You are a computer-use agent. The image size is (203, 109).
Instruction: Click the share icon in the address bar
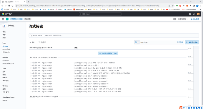pyautogui.click(x=169, y=6)
